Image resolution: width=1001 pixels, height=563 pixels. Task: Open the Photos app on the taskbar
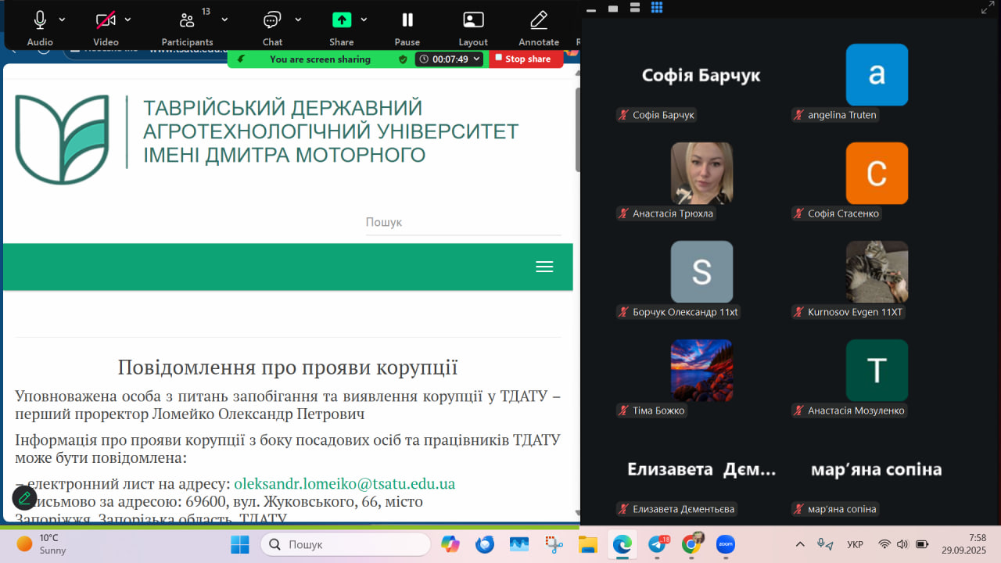point(519,544)
